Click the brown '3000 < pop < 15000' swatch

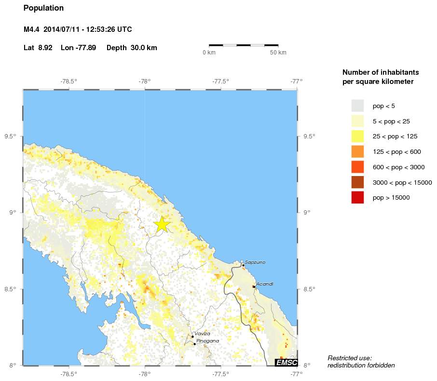(357, 182)
